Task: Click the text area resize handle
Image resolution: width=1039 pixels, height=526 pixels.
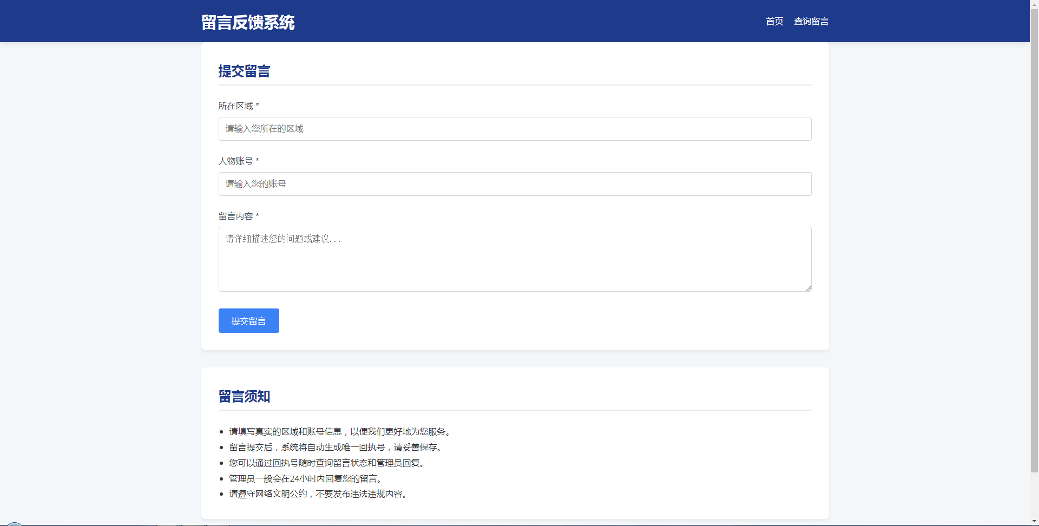Action: point(808,288)
